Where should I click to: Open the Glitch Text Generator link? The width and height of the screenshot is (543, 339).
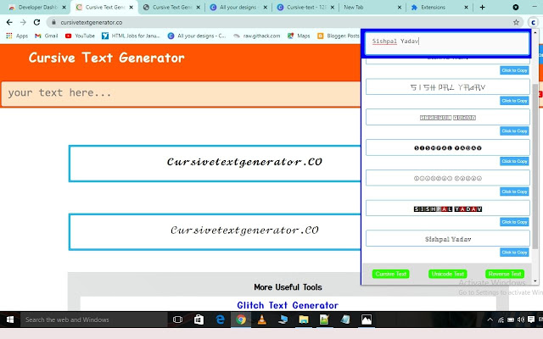click(288, 305)
